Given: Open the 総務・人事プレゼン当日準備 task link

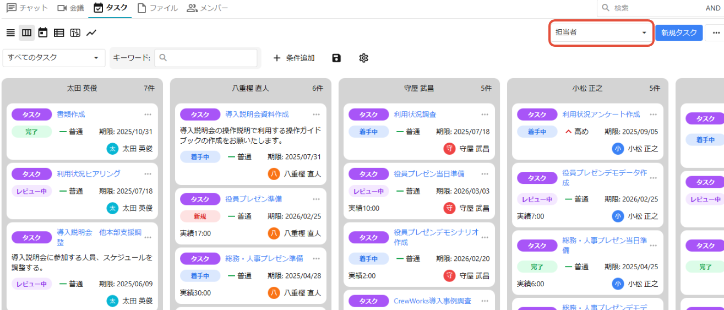Looking at the screenshot, I should coord(605,245).
